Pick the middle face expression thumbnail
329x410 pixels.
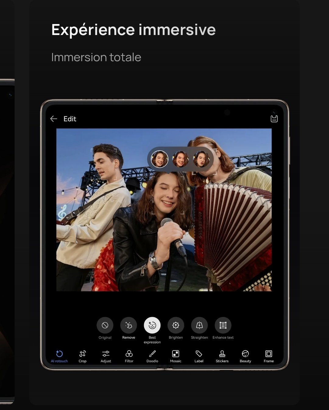click(180, 159)
